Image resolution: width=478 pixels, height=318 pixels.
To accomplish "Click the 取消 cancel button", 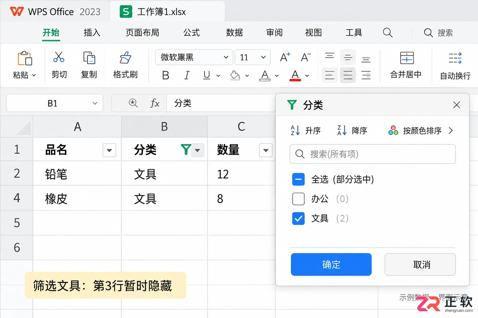I will point(420,264).
